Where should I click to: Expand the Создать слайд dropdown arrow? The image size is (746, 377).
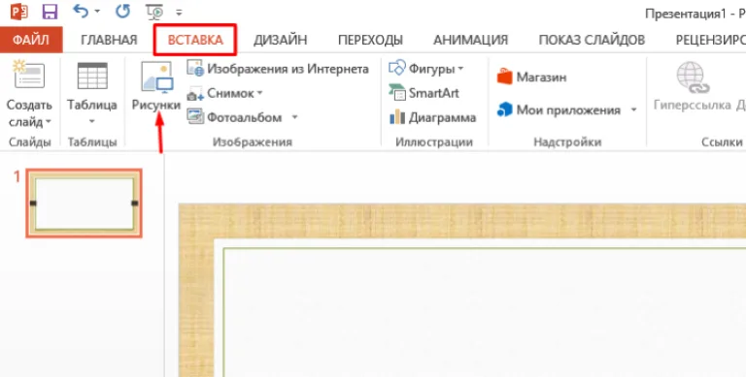tap(49, 122)
